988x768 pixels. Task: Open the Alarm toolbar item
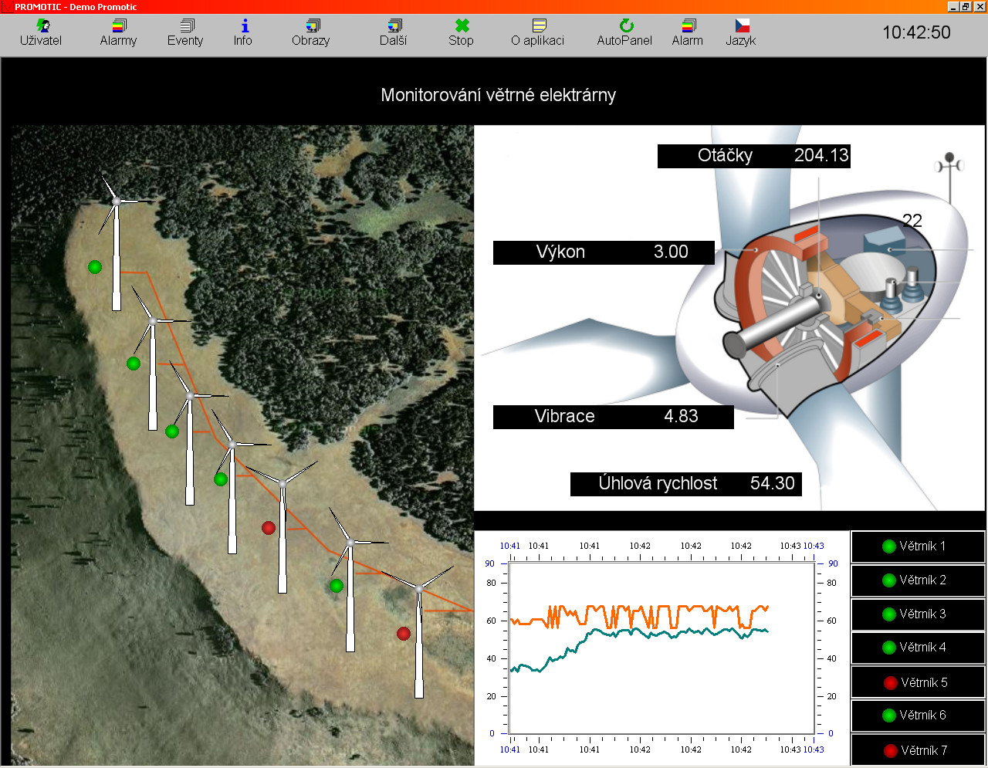point(688,33)
